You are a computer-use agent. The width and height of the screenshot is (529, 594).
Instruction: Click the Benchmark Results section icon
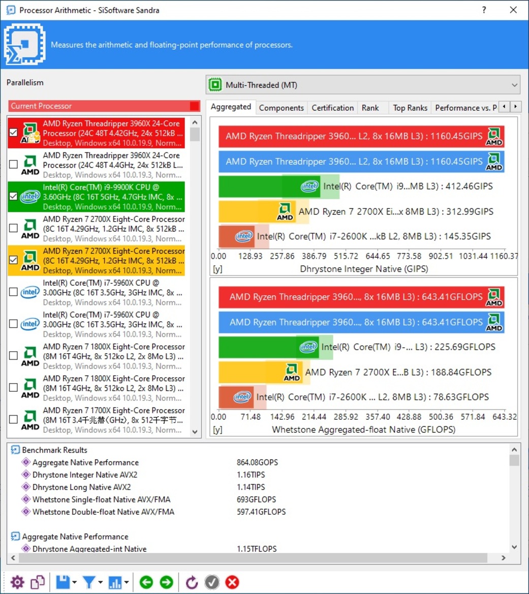pos(15,450)
